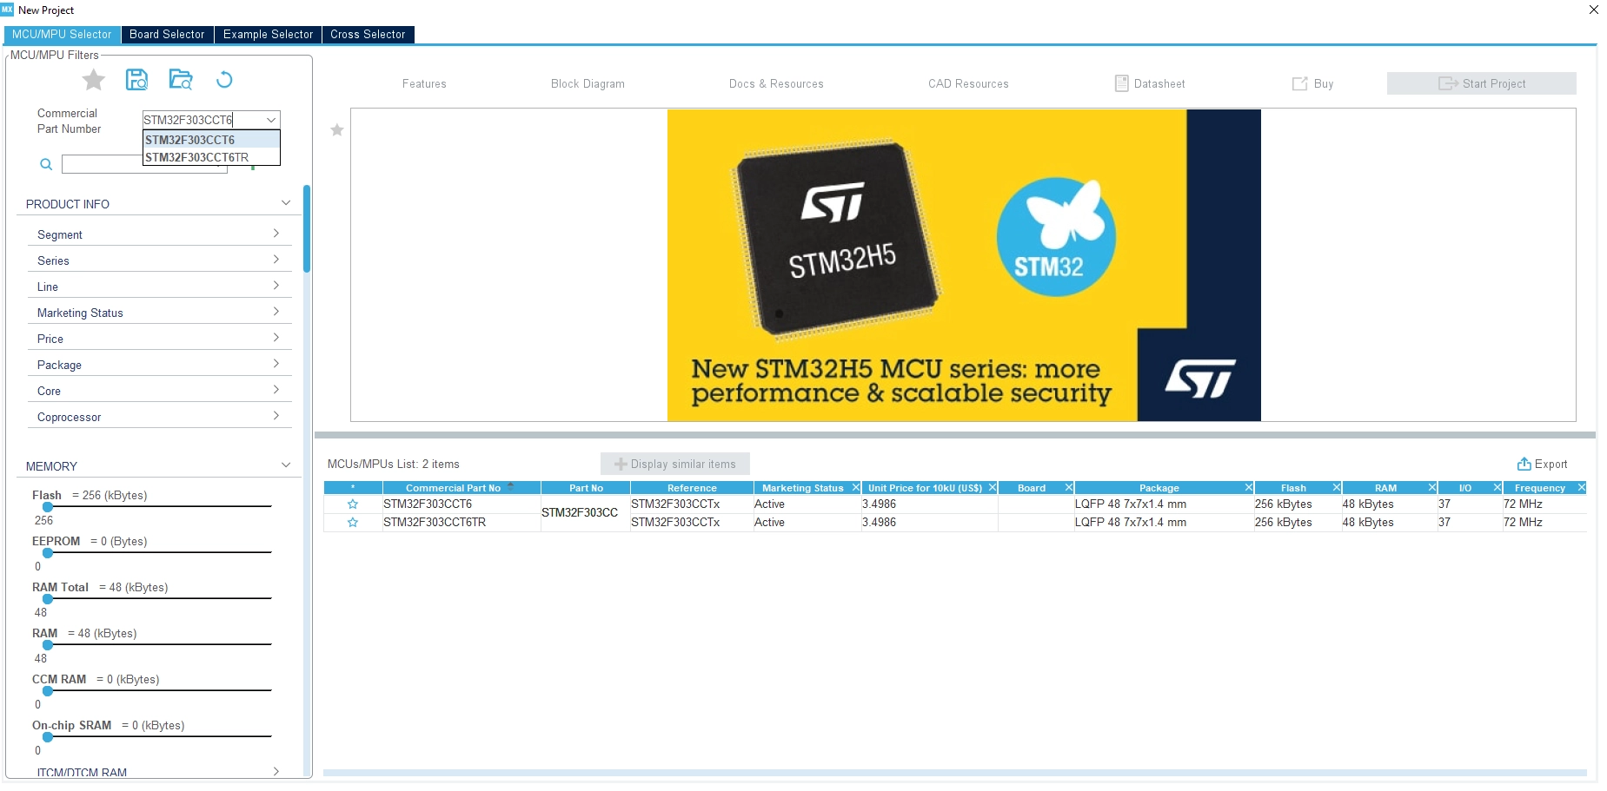Switch to the Example Selector tab
1607x791 pixels.
268,35
